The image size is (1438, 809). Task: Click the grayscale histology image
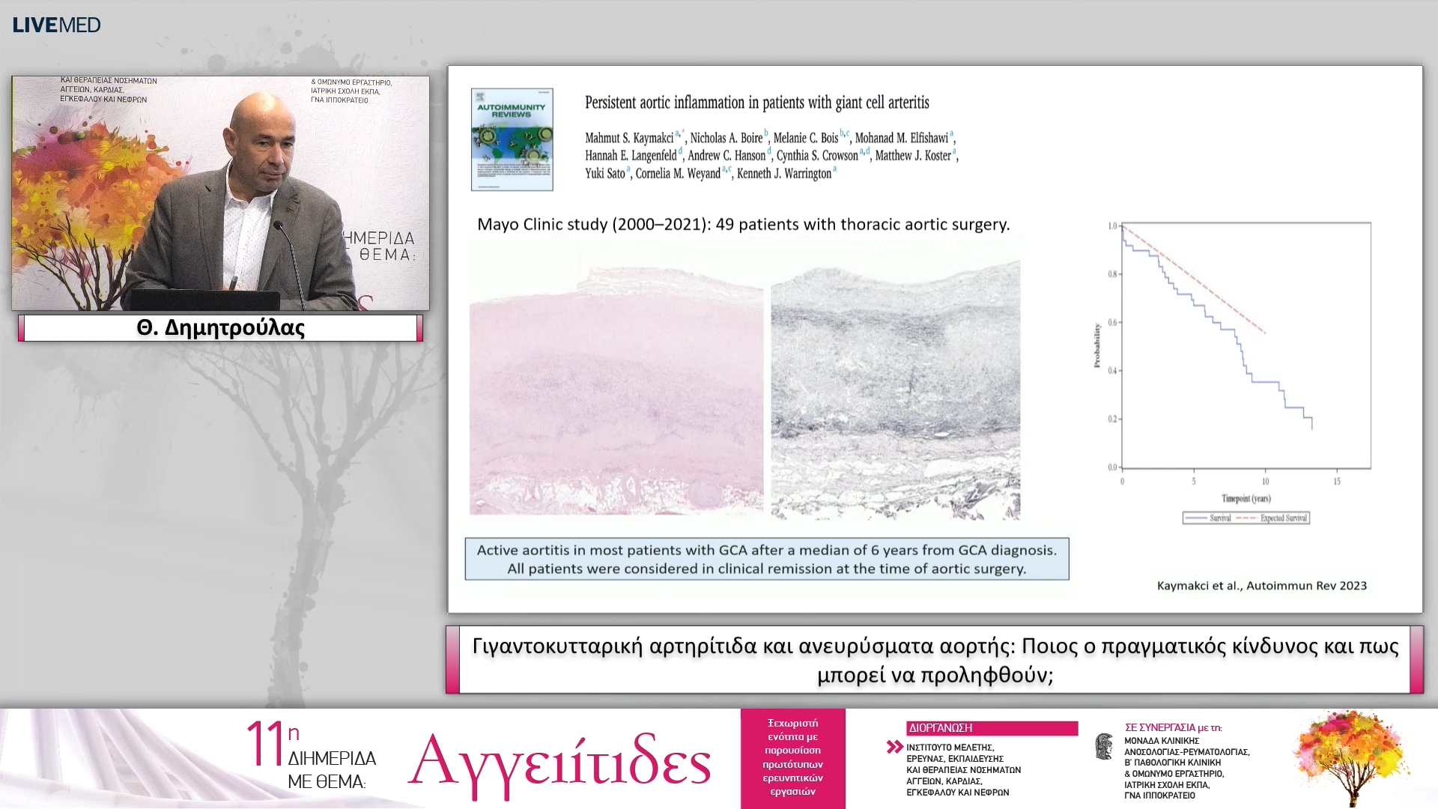point(895,390)
